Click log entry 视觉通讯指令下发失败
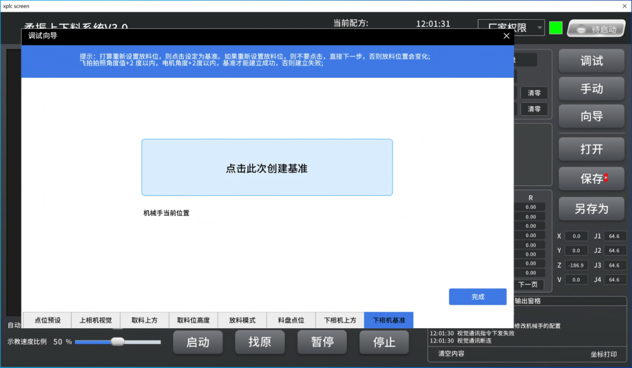The width and height of the screenshot is (632, 368). (x=472, y=333)
